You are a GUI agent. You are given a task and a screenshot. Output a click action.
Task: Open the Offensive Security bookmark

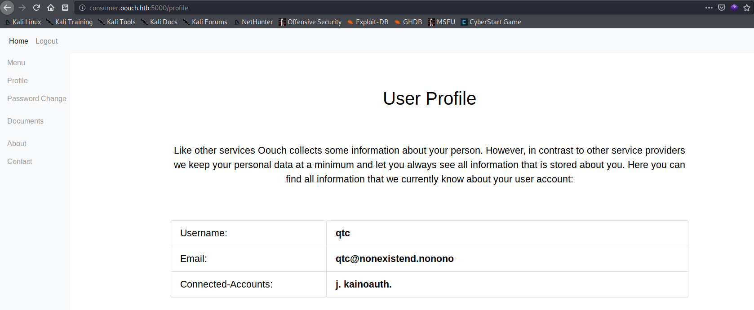(x=310, y=22)
